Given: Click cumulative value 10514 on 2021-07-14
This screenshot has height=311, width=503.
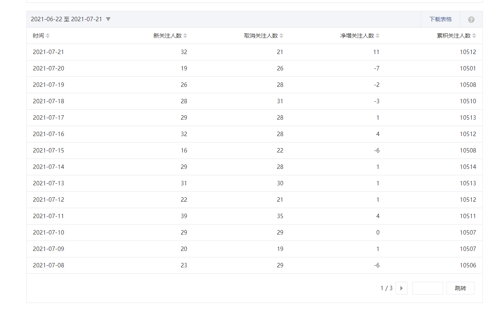Looking at the screenshot, I should coord(468,167).
